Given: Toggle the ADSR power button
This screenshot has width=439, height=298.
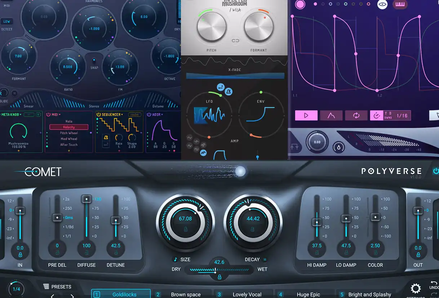Looking at the screenshot, I should [149, 114].
